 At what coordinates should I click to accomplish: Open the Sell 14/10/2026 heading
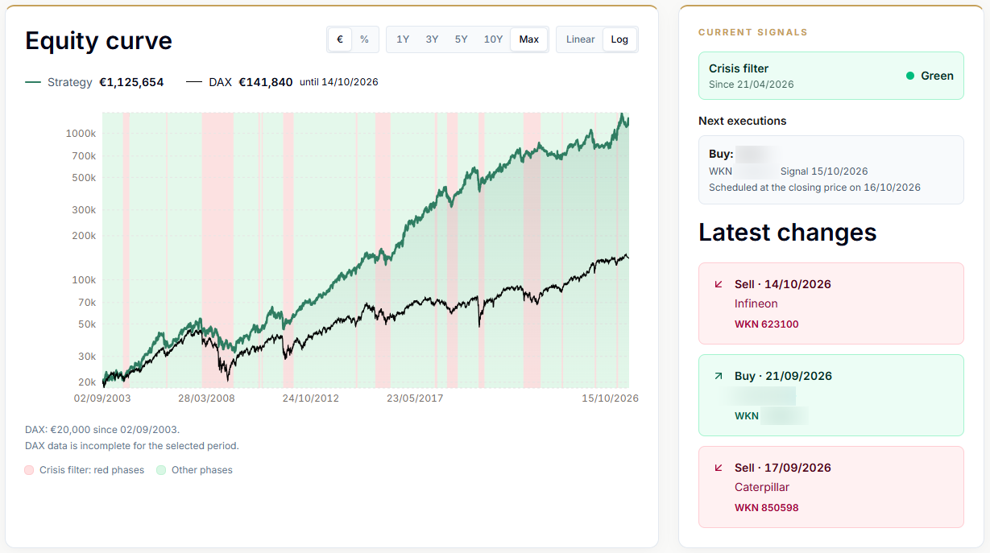783,284
